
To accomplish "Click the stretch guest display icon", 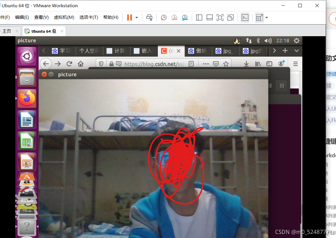I will point(259,18).
